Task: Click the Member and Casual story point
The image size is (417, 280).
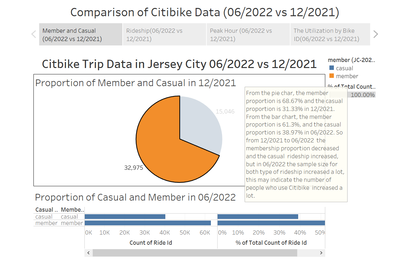Action: click(80, 34)
